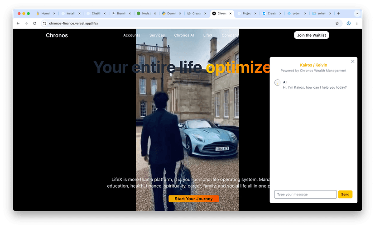Bookmark this page with the star icon
This screenshot has width=375, height=228.
337,24
